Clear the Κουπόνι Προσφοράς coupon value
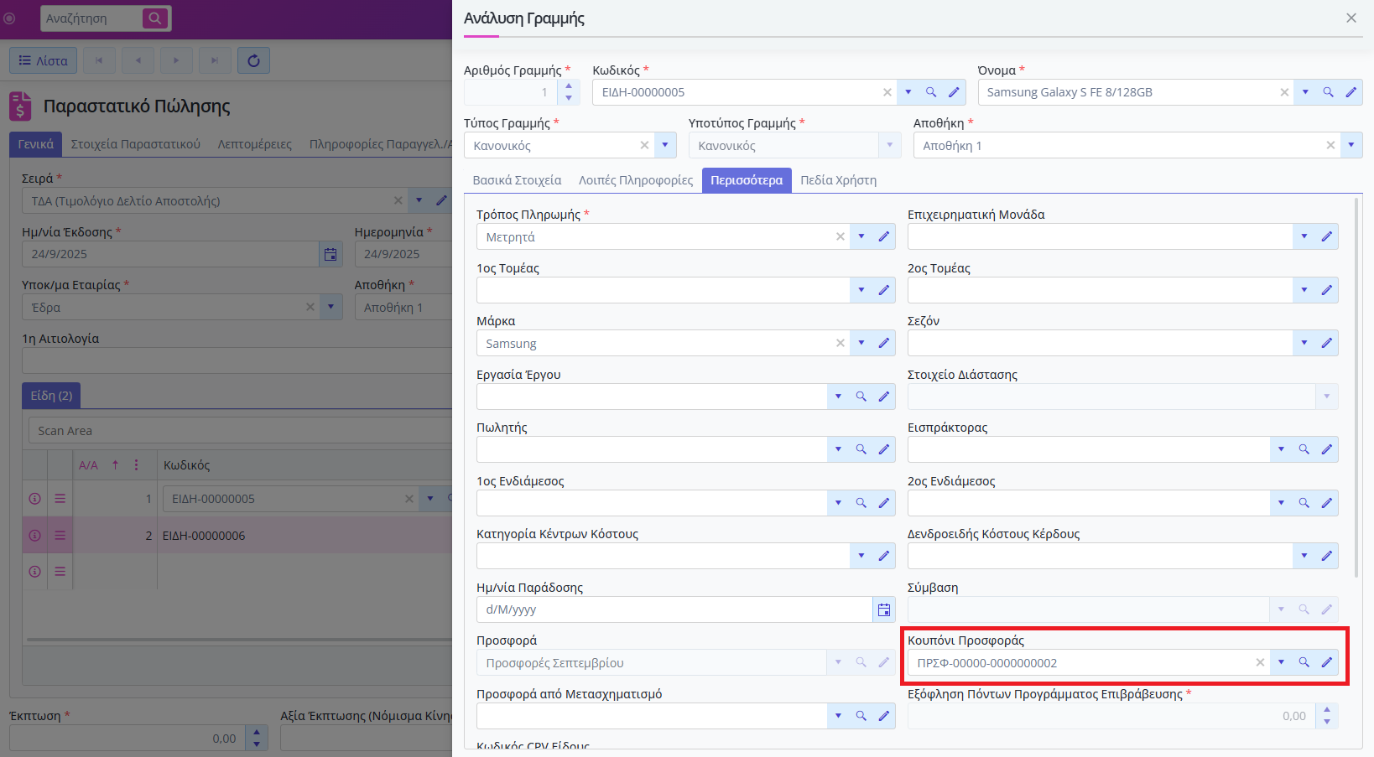 coord(1260,662)
